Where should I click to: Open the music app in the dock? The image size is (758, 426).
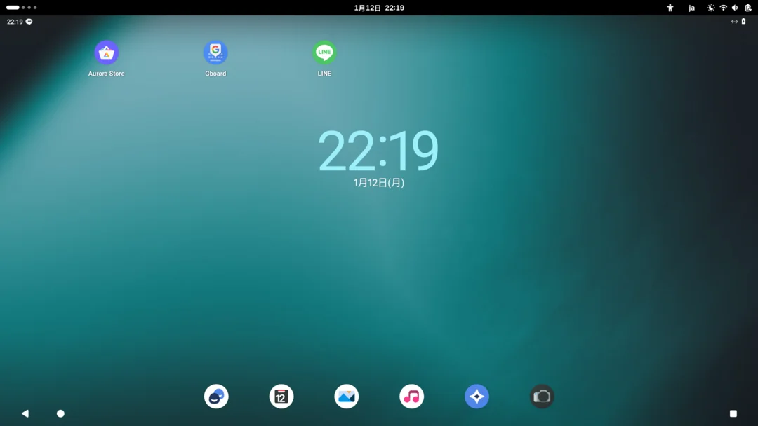[411, 396]
